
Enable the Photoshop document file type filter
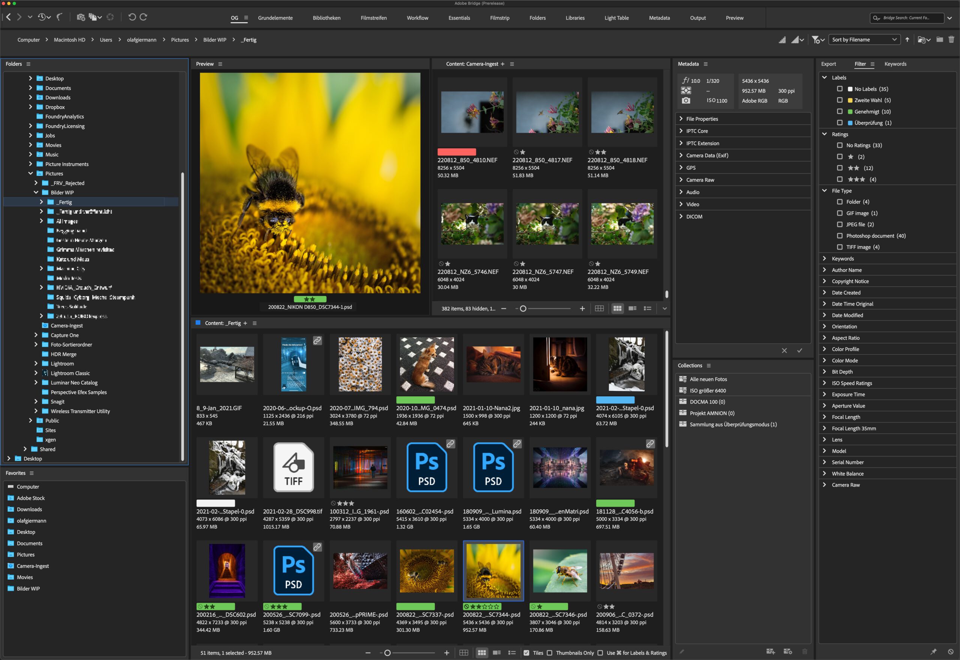pos(839,236)
